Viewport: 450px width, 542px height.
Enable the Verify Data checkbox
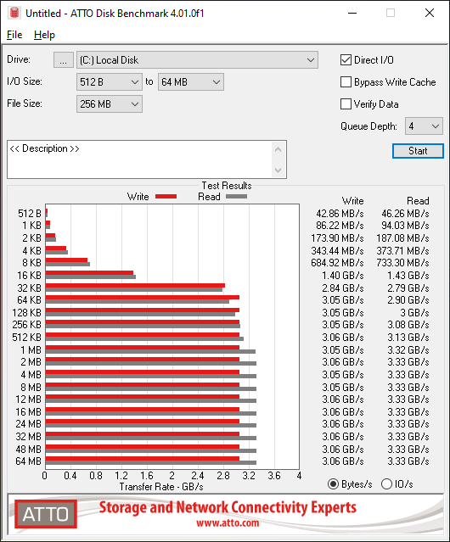[x=346, y=104]
